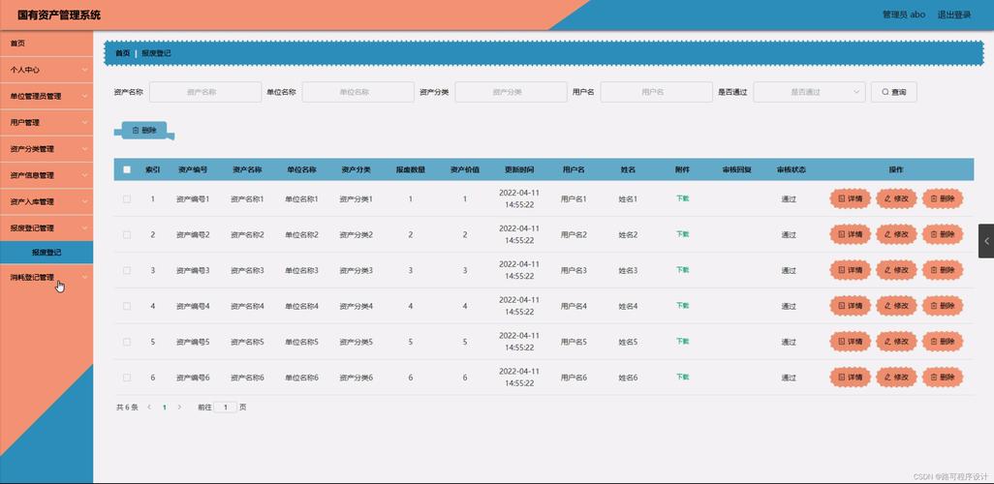Click 退出登录 to log out
Image resolution: width=994 pixels, height=484 pixels.
click(953, 15)
